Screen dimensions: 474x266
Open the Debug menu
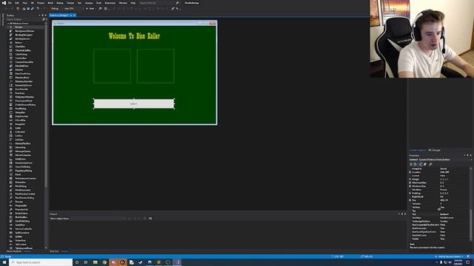60,3
